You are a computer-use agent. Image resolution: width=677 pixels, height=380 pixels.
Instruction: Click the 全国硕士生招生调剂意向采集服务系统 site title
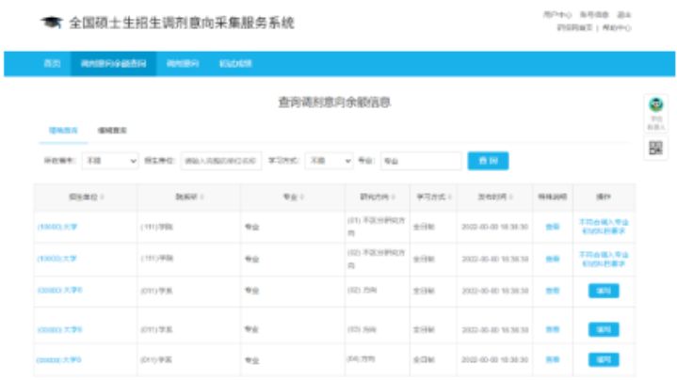(182, 23)
